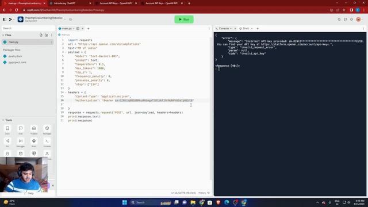This screenshot has width=368, height=207.
Task: Click the green Run button
Action: (184, 20)
